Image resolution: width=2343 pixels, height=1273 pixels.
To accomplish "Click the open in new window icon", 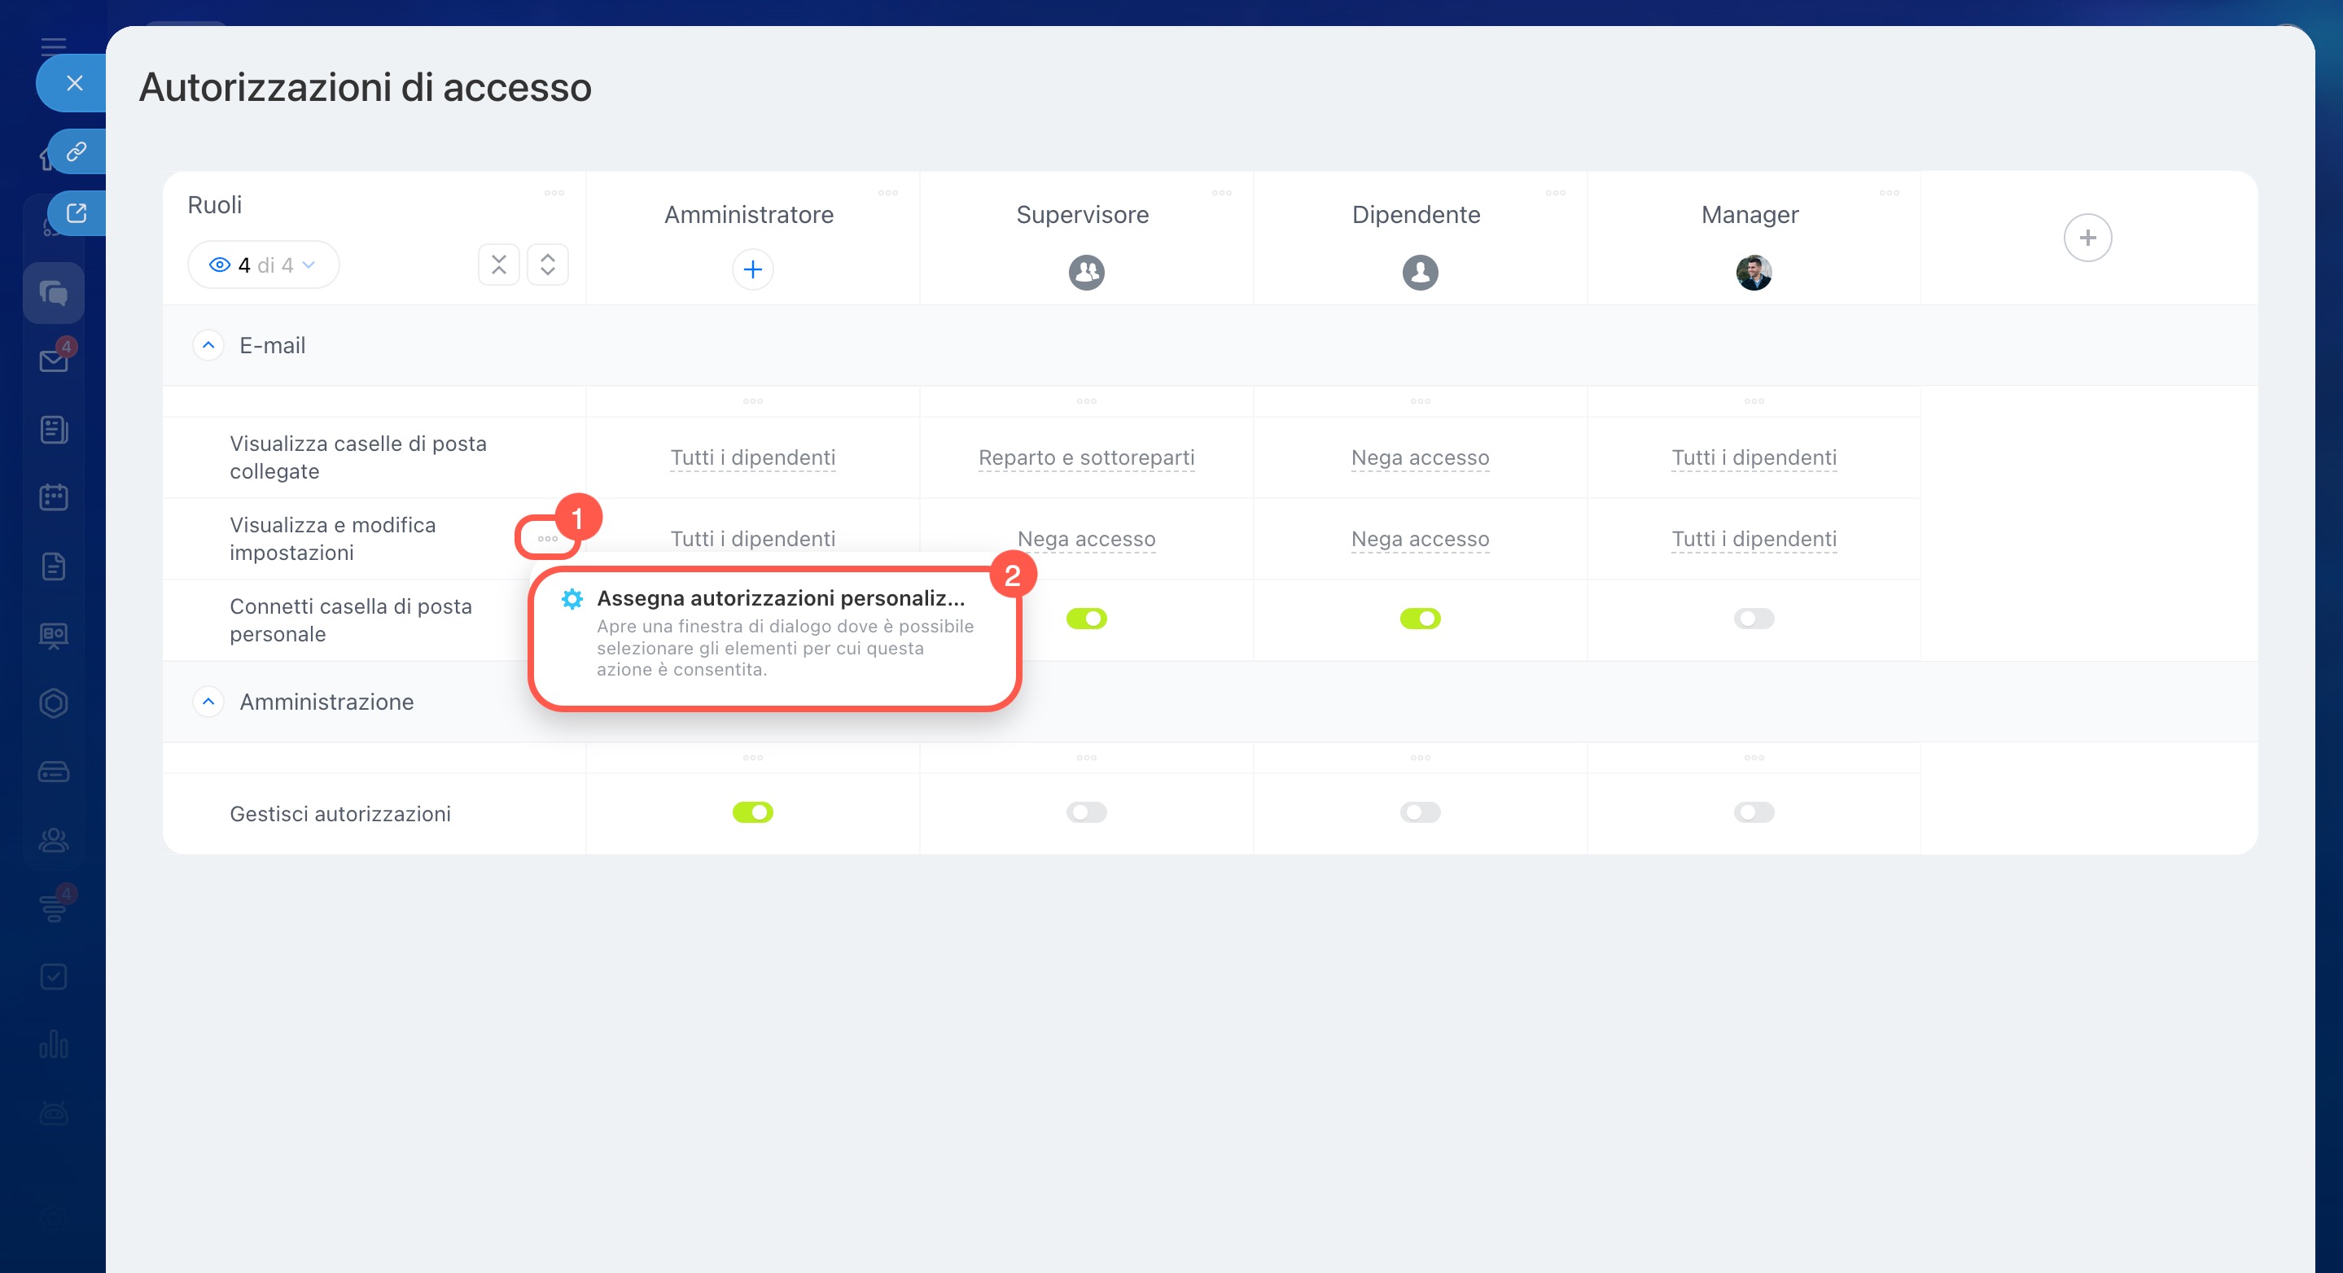I will [77, 212].
